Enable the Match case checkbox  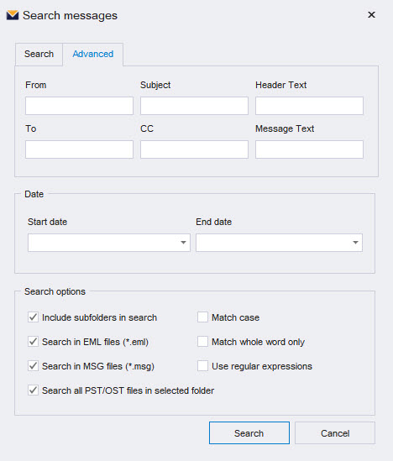(x=203, y=317)
